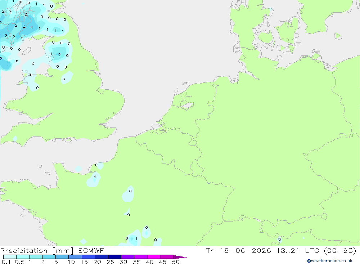The image size is (360, 264).
Task: Select the 25–30 mm legend swatch
Action: click(x=114, y=257)
